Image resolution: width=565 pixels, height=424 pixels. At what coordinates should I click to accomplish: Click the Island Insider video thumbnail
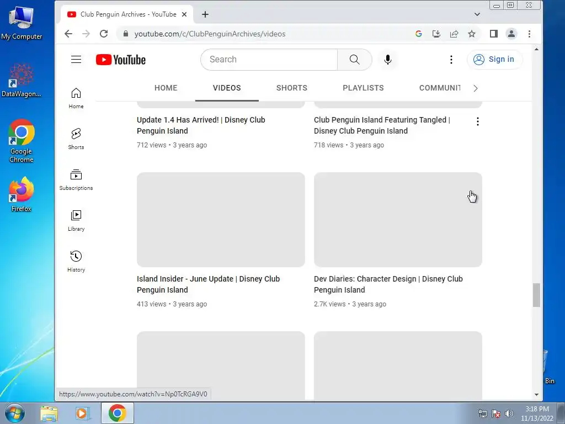click(221, 220)
